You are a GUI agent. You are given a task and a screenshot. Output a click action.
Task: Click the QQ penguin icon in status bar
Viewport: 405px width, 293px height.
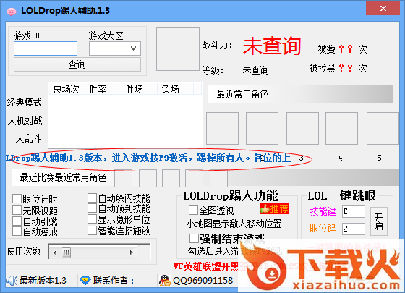[x=165, y=281]
